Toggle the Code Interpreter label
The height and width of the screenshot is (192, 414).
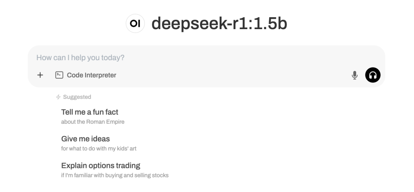click(x=91, y=75)
